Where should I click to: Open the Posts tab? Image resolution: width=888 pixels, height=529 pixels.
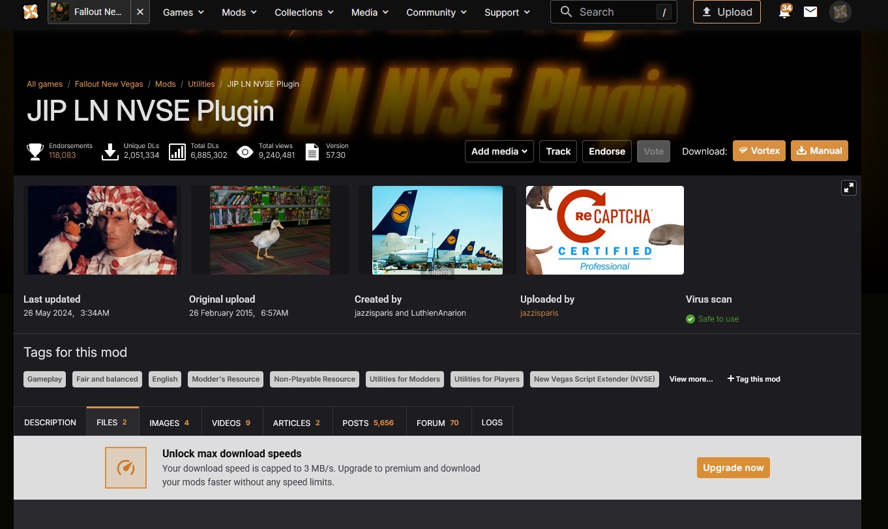click(368, 423)
